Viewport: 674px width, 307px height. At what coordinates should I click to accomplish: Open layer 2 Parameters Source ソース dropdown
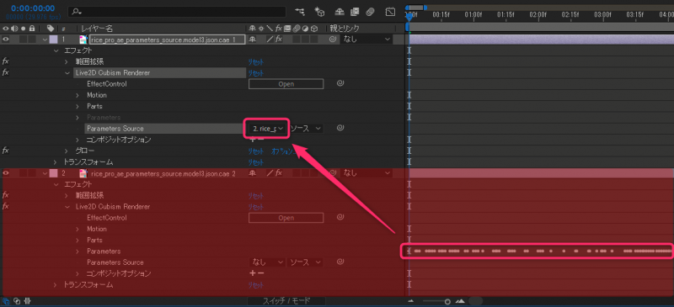coord(306,262)
